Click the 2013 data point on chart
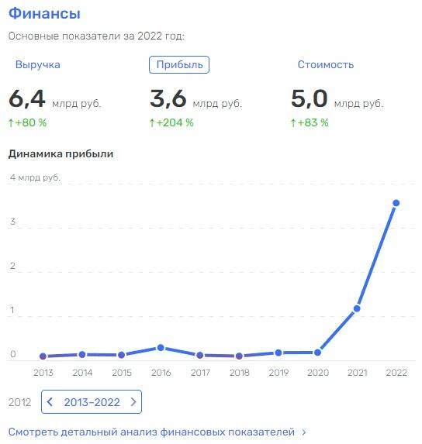 [43, 356]
